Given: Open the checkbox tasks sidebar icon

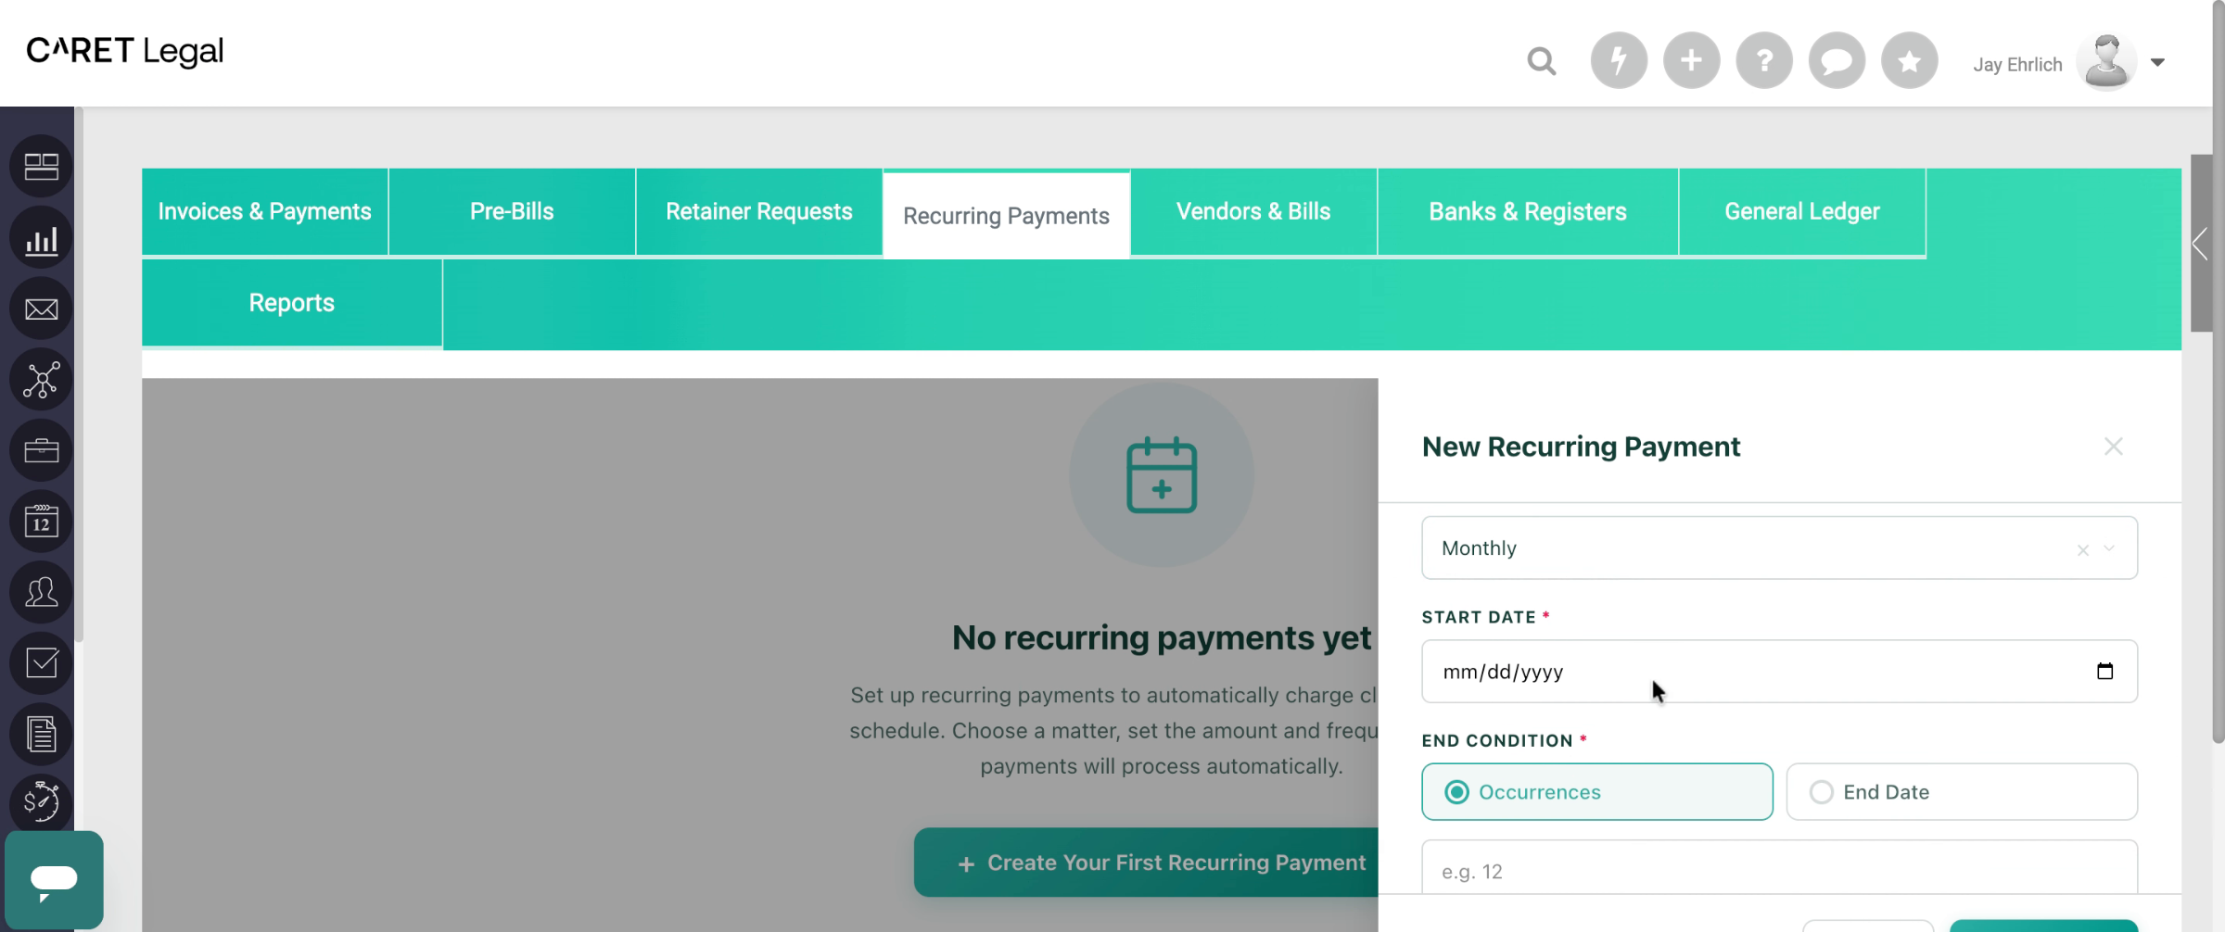Looking at the screenshot, I should pyautogui.click(x=41, y=663).
